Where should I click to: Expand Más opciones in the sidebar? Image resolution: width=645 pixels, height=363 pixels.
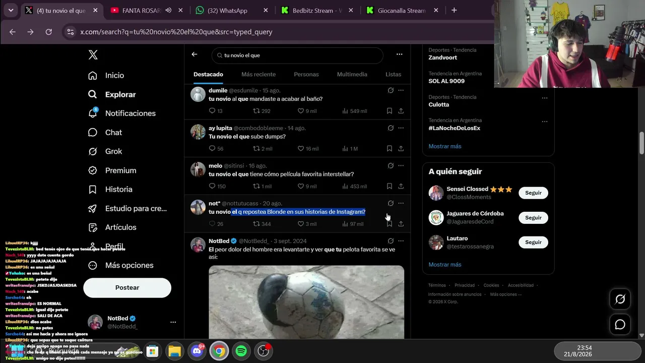(120, 265)
